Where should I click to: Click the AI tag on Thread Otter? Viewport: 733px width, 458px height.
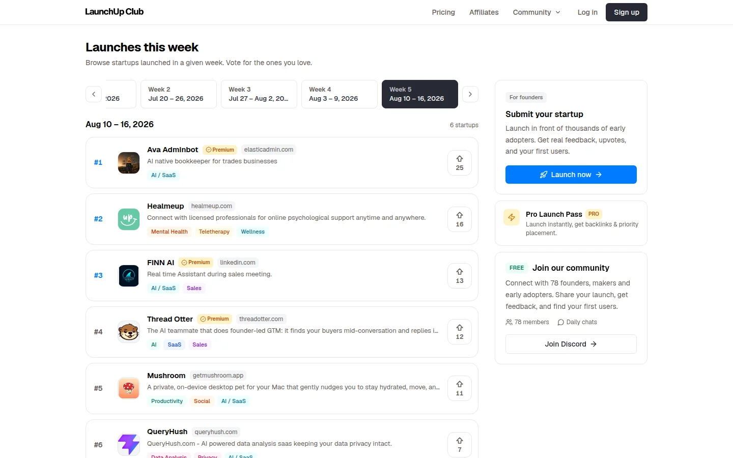coord(154,345)
